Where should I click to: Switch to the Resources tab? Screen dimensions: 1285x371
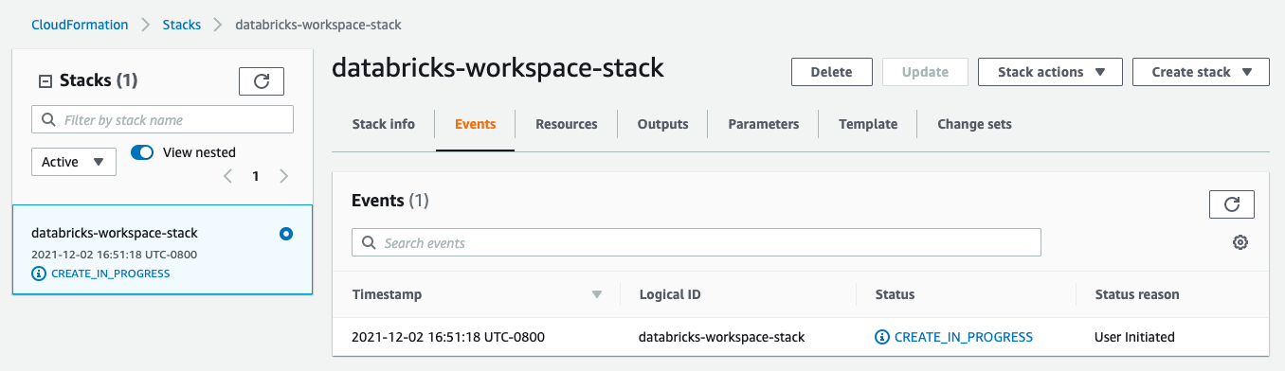(x=567, y=124)
